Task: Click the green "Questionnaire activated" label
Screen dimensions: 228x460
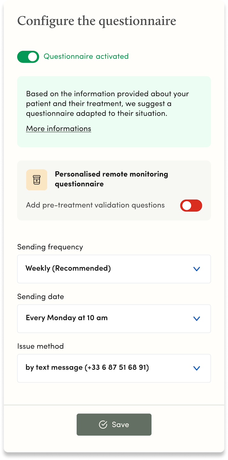Action: tap(86, 57)
